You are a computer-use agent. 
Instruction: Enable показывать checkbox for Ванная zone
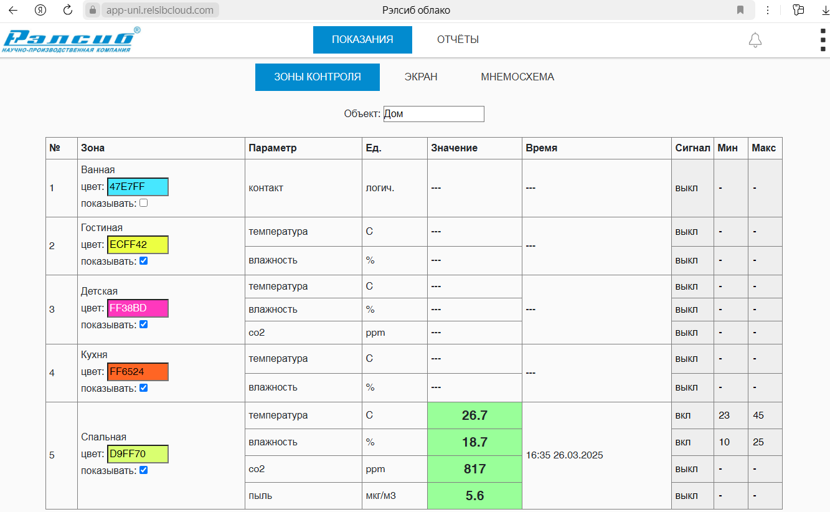(144, 203)
